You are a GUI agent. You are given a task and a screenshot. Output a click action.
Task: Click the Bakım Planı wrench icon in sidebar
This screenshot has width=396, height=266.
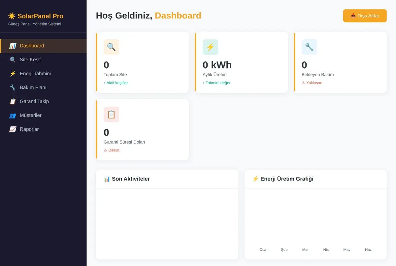coord(13,87)
